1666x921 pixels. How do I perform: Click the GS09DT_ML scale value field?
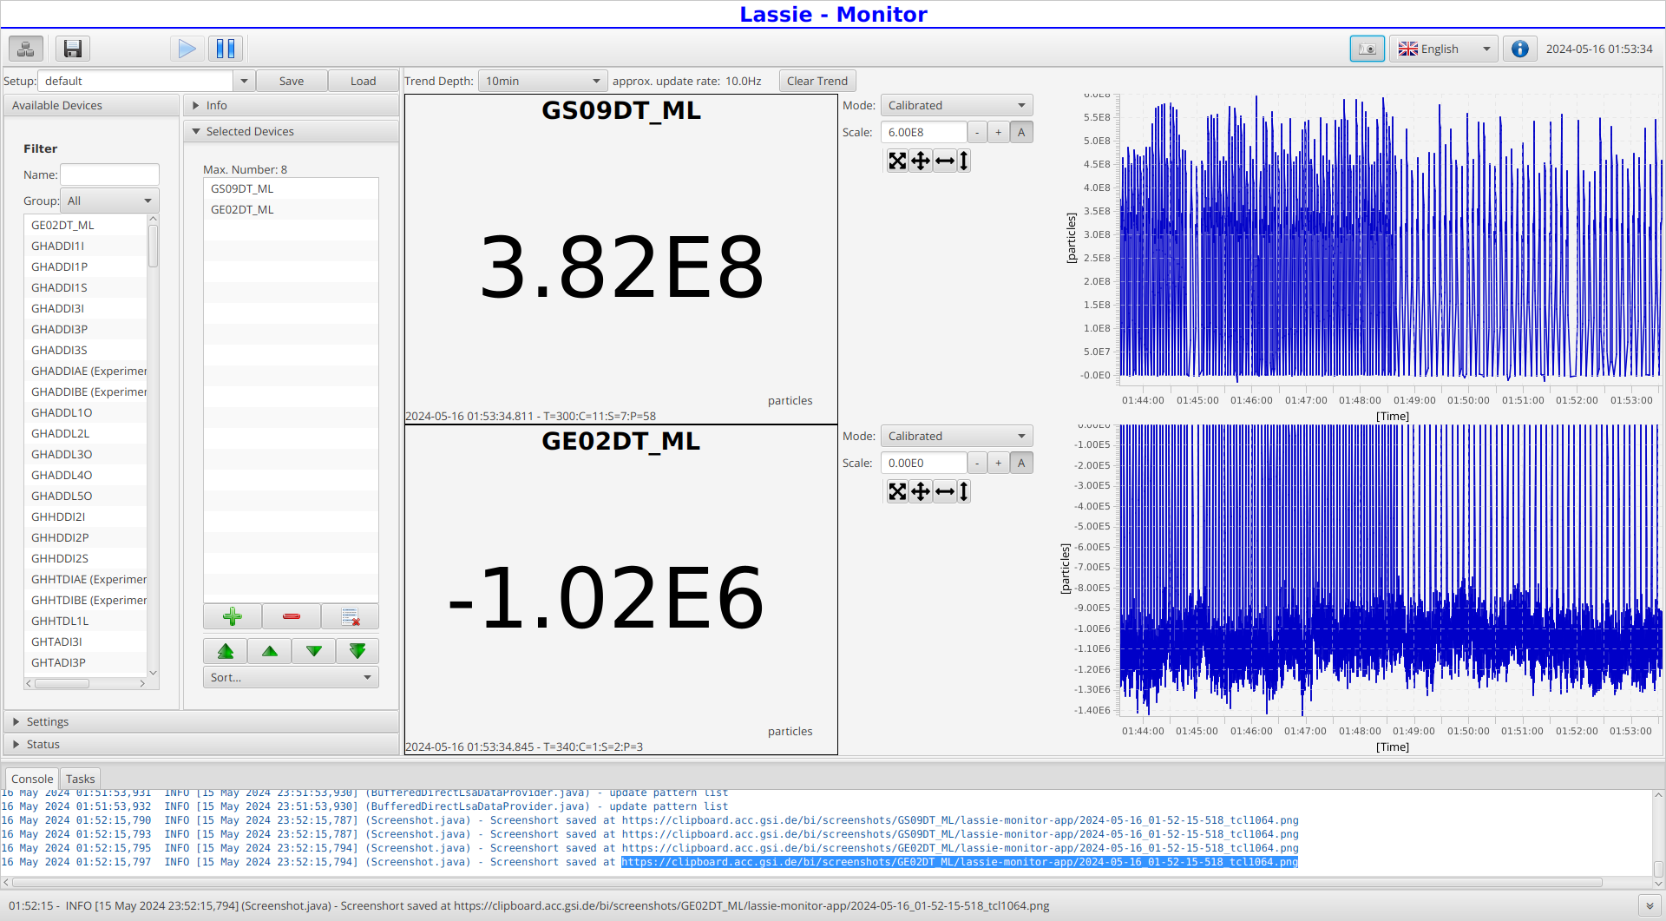pos(923,132)
